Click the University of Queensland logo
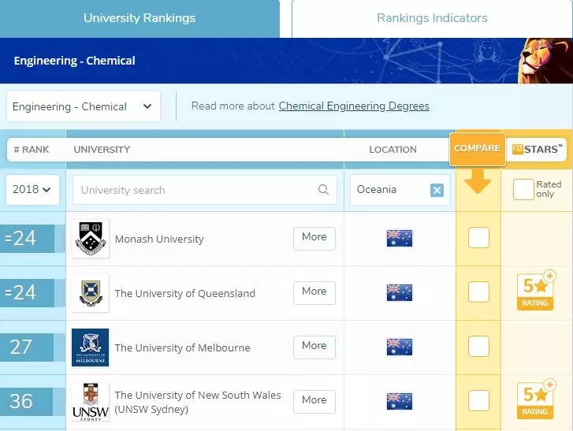 click(90, 293)
